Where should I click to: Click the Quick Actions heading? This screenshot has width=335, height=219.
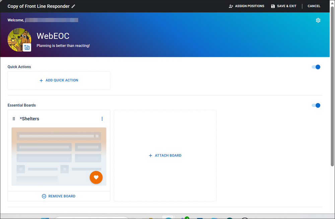tap(19, 67)
